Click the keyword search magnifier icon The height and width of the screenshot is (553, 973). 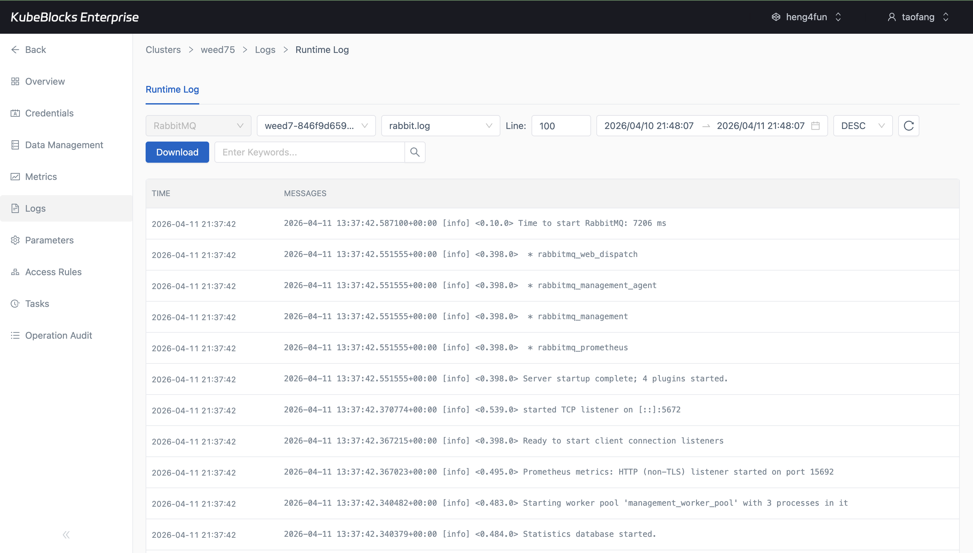tap(414, 152)
